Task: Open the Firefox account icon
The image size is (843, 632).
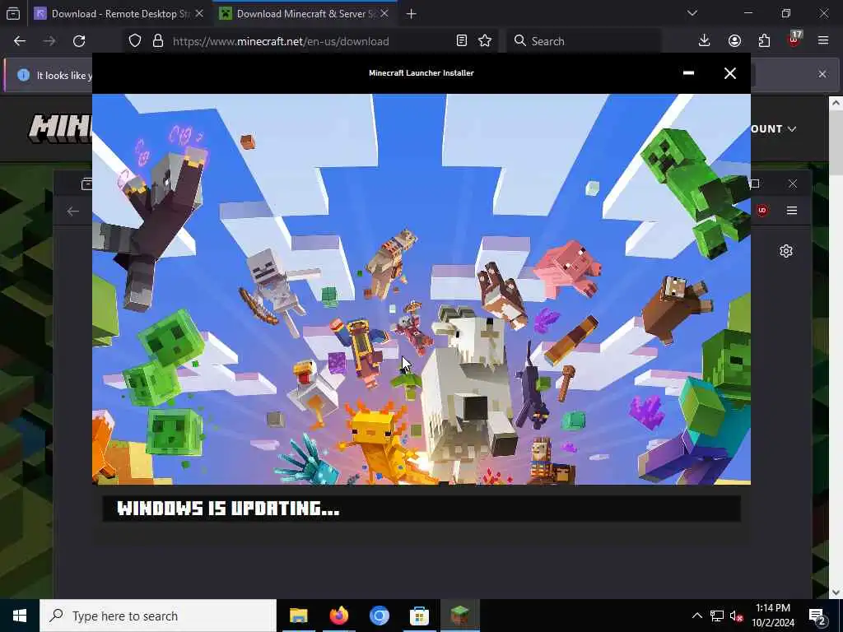Action: (x=734, y=41)
